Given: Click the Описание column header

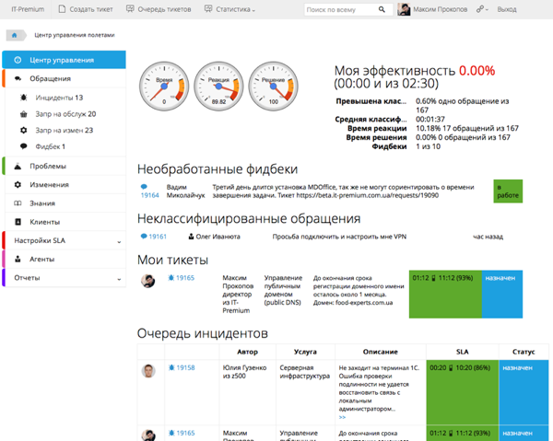Looking at the screenshot, I should tap(380, 352).
